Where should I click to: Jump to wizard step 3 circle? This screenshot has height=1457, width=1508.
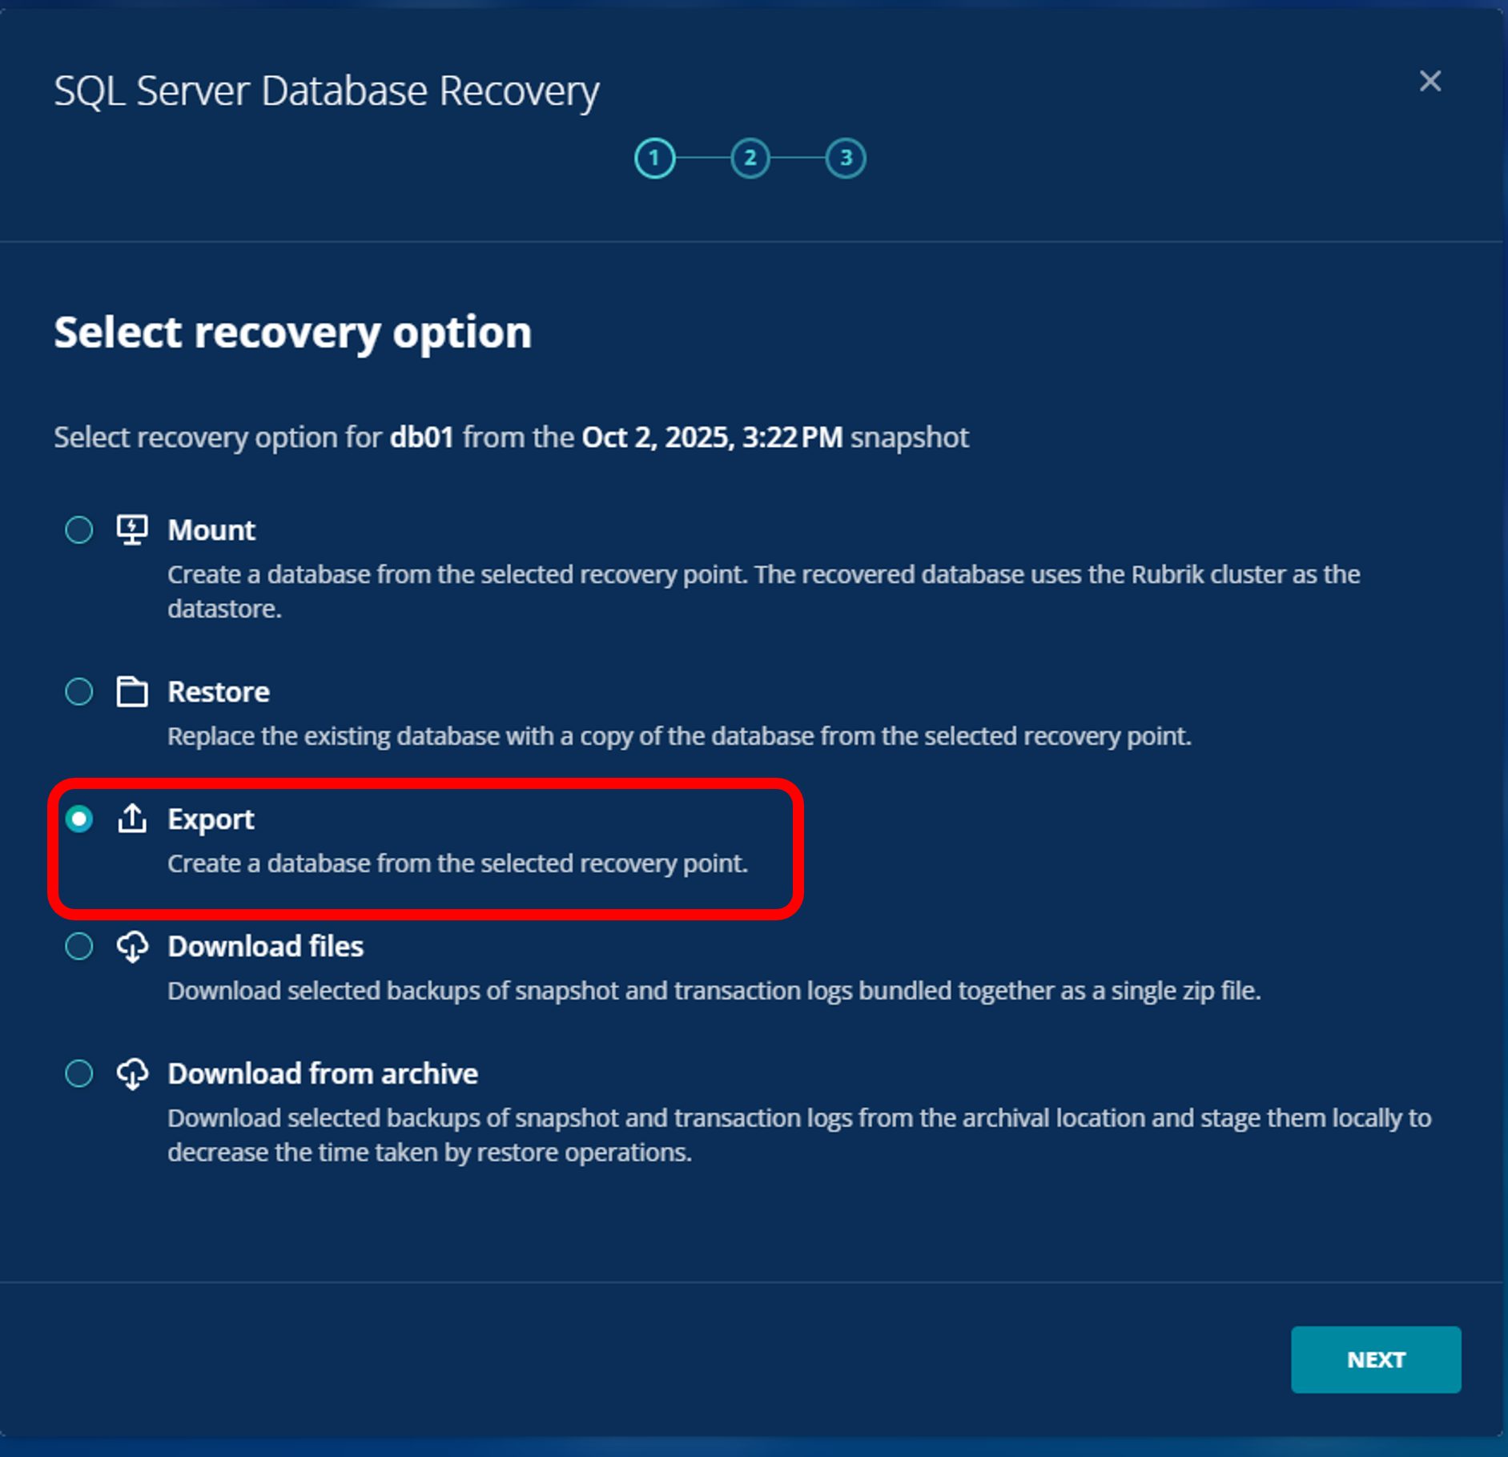pos(846,158)
